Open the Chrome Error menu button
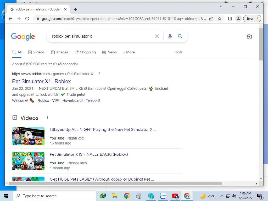 click(252, 19)
